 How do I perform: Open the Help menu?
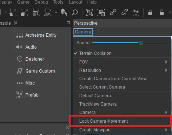click(x=92, y=2)
